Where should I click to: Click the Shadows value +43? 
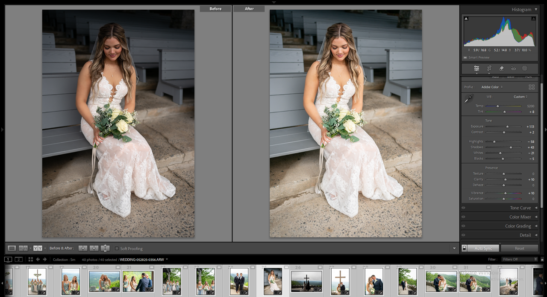pos(530,147)
